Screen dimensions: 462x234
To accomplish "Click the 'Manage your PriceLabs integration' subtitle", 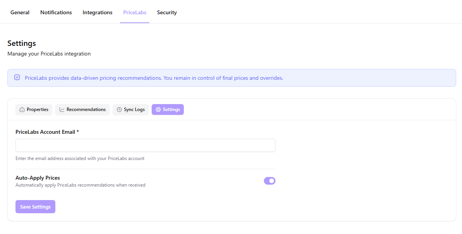I will (49, 54).
